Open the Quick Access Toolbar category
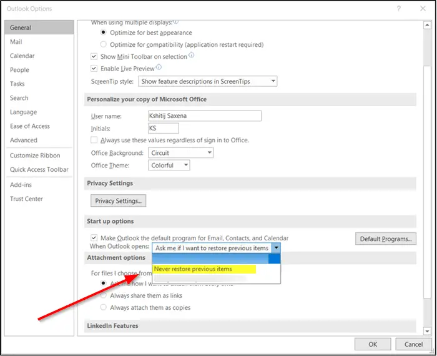This screenshot has height=356, width=437. click(x=39, y=169)
